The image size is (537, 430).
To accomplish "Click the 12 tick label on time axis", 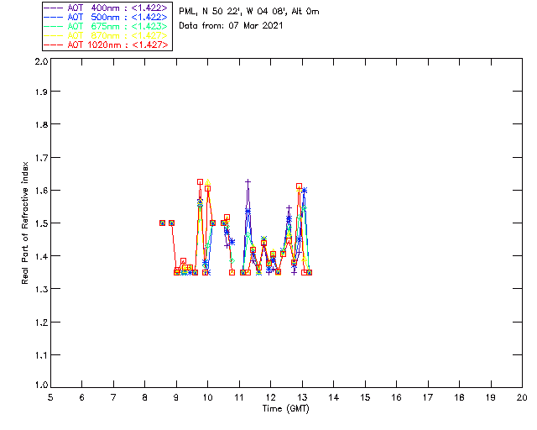I will pos(270,397).
